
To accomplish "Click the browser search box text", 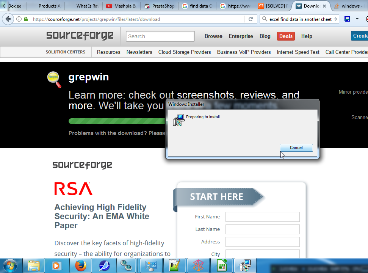I will pos(301,19).
